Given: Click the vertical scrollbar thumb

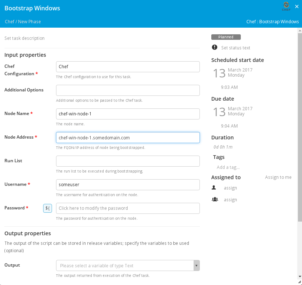Looking at the screenshot, I should [300, 127].
